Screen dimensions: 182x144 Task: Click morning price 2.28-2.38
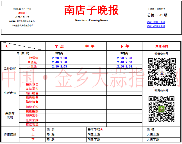point(59,58)
